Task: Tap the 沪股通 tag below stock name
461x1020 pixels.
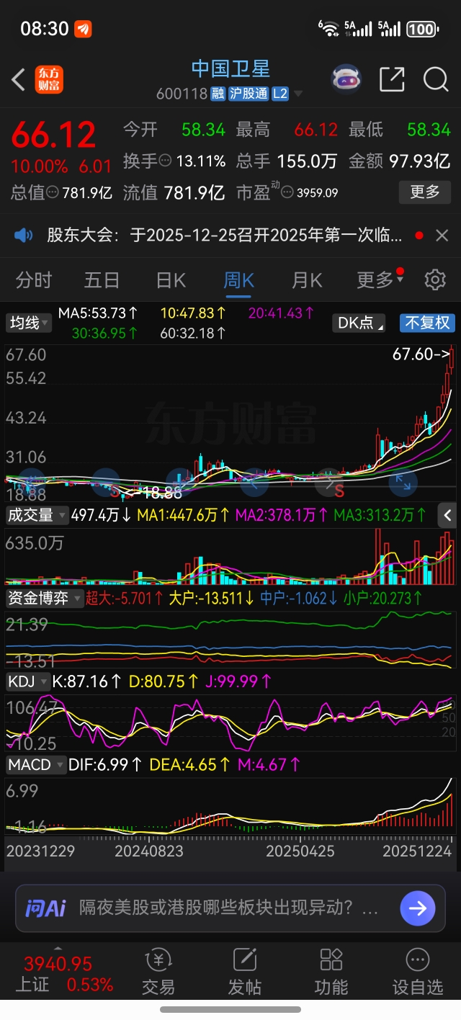Action: click(x=249, y=94)
